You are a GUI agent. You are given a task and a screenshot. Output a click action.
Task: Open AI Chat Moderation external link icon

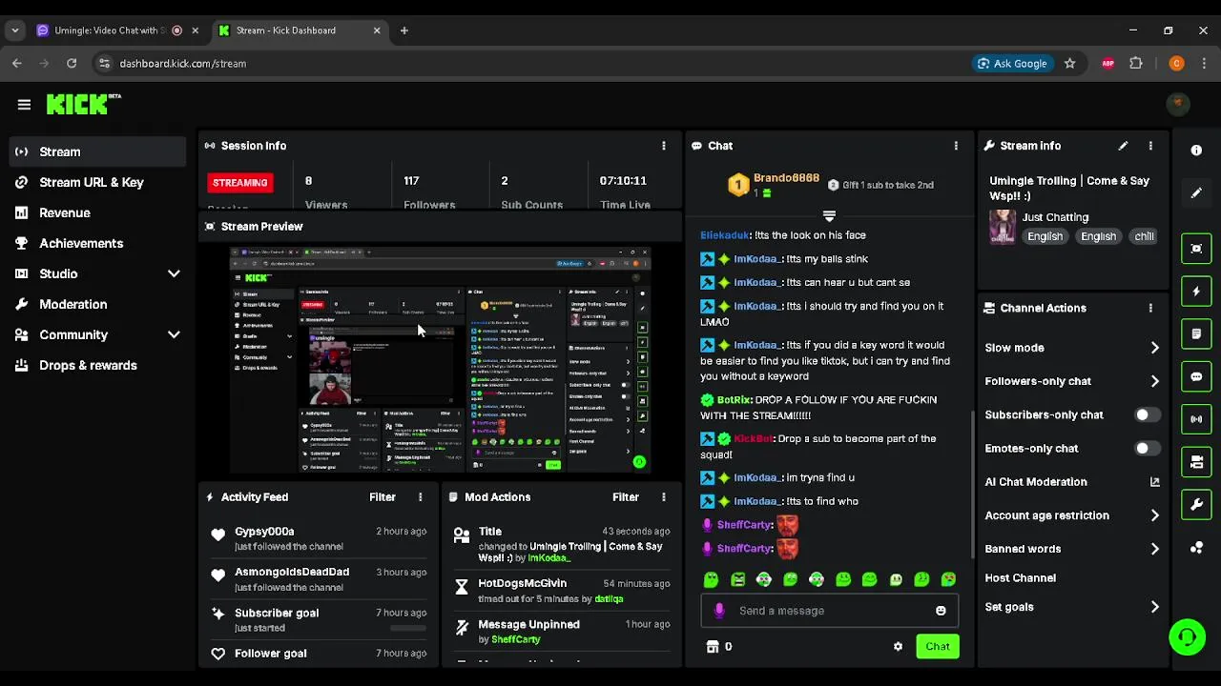click(1155, 482)
